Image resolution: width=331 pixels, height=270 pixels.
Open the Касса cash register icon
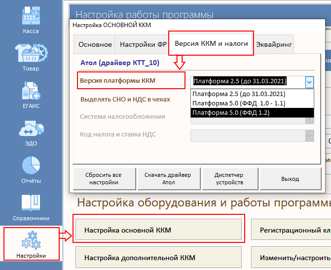tap(31, 17)
